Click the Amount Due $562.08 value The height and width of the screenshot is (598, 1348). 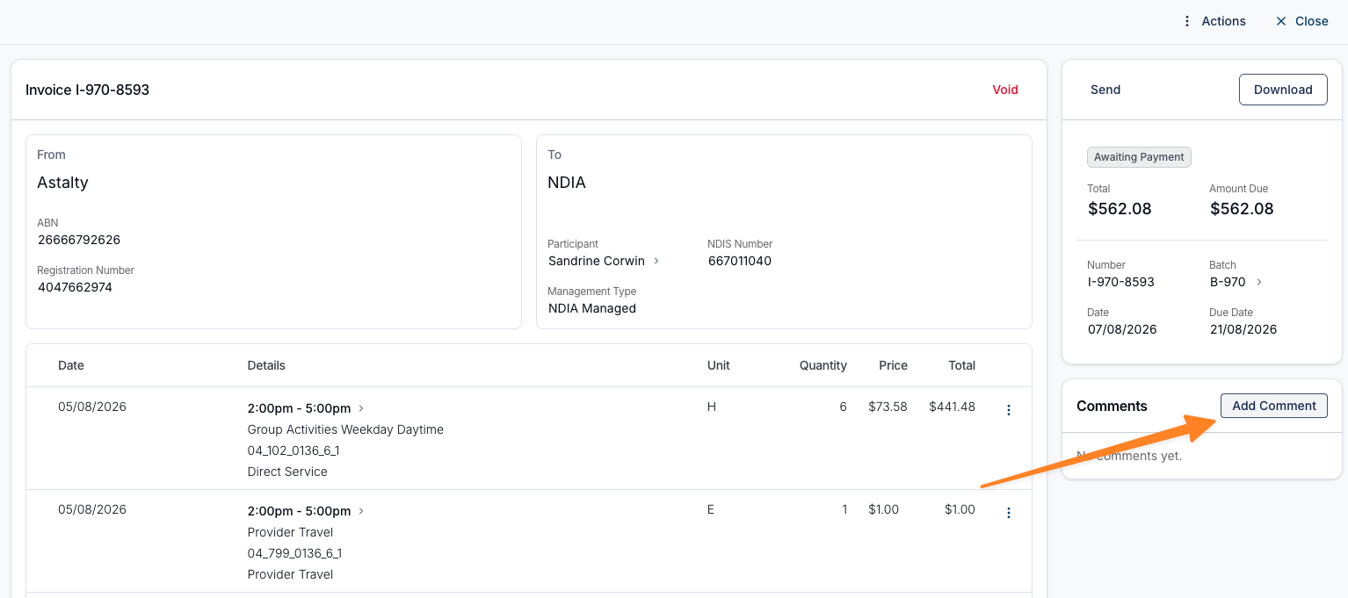pyautogui.click(x=1242, y=209)
